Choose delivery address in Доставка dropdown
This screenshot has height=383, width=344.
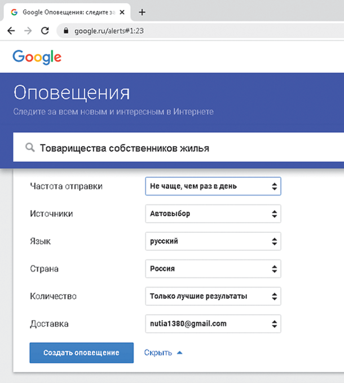pos(213,324)
